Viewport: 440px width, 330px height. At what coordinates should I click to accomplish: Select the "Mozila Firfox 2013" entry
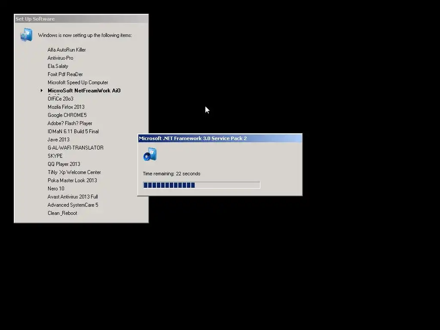click(66, 107)
